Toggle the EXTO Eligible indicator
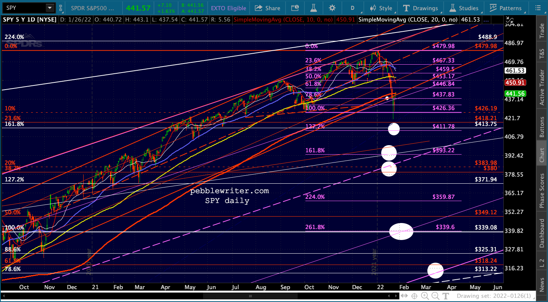 pos(228,8)
